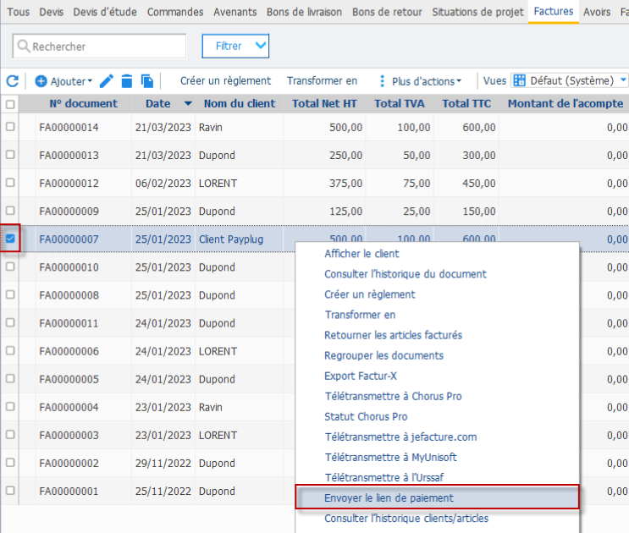This screenshot has width=629, height=533.
Task: Click the grid view icon beside Défaut
Action: [x=519, y=80]
